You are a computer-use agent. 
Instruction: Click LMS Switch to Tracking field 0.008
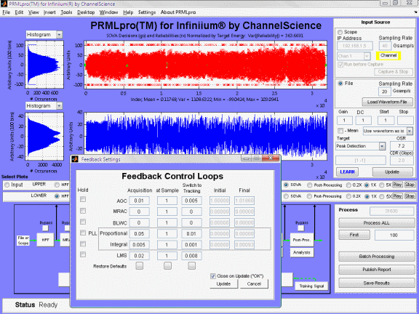tap(191, 256)
